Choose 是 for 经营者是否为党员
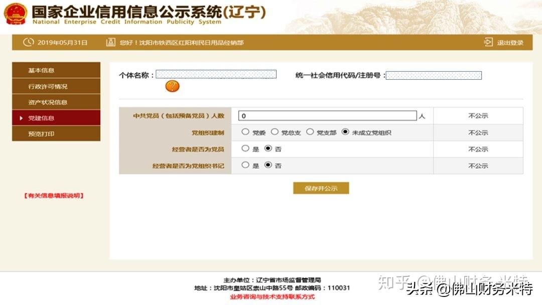This screenshot has height=305, width=542. tap(246, 148)
